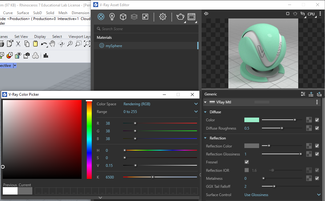Open CPU render engine dropdown

312,14
